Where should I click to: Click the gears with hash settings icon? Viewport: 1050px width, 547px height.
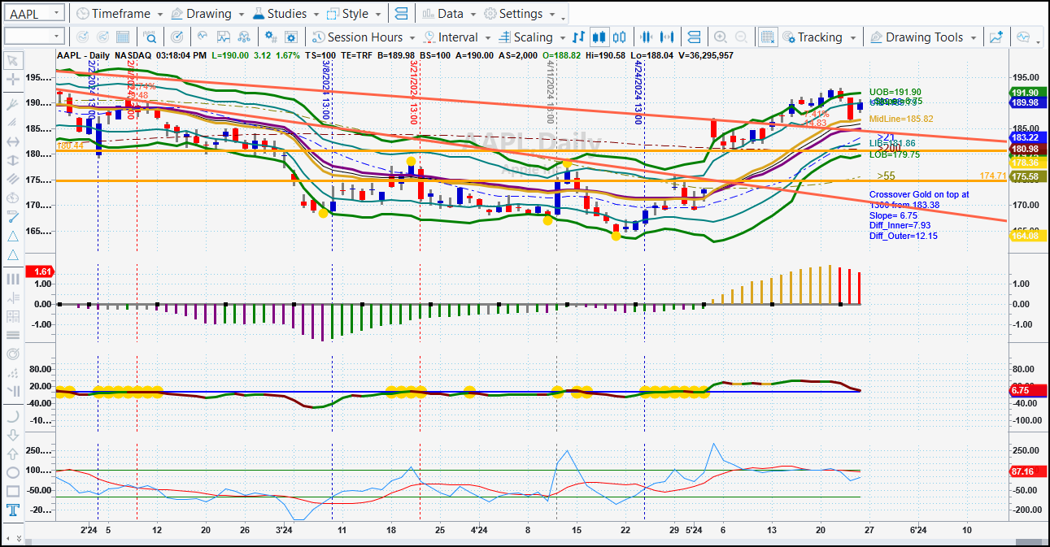point(271,37)
